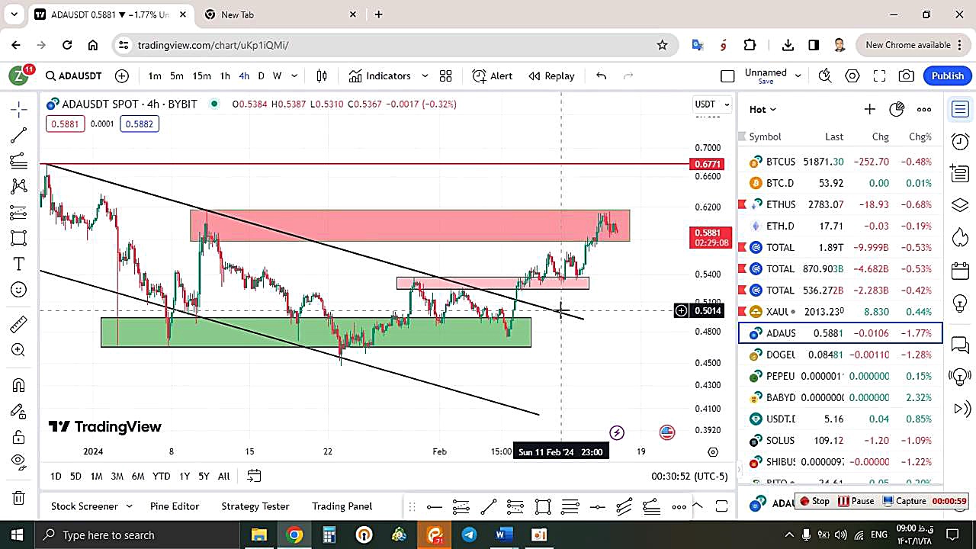This screenshot has height=549, width=976.
Task: Open time zone UTC-5 menu
Action: click(x=689, y=476)
